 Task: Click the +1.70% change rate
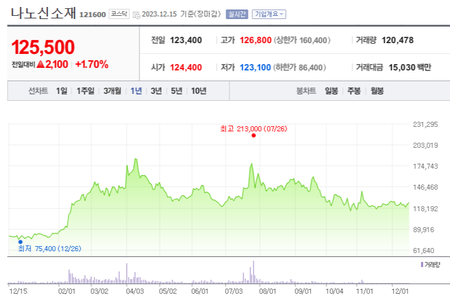point(91,64)
